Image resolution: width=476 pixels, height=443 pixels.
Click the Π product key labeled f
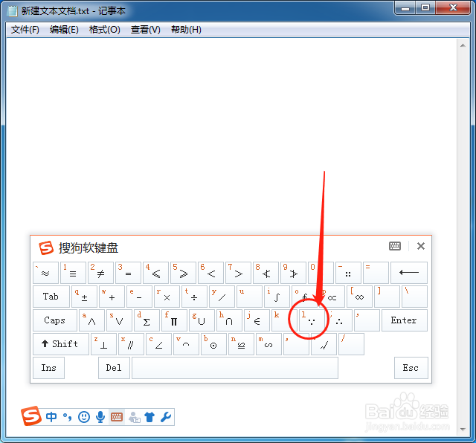(174, 320)
